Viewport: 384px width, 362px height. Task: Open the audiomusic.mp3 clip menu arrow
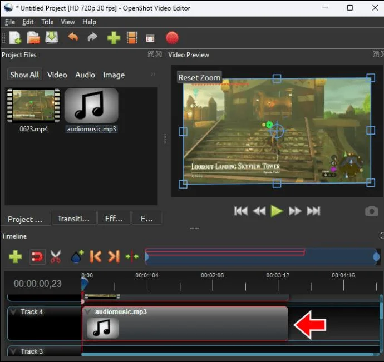pyautogui.click(x=86, y=312)
